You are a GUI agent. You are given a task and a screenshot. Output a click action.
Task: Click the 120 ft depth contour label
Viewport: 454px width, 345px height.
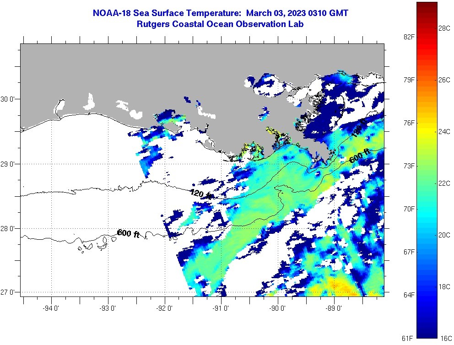[x=200, y=194]
